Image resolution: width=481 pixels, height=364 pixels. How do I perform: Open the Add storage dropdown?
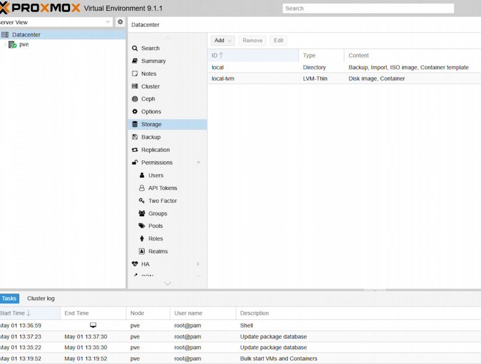(223, 40)
